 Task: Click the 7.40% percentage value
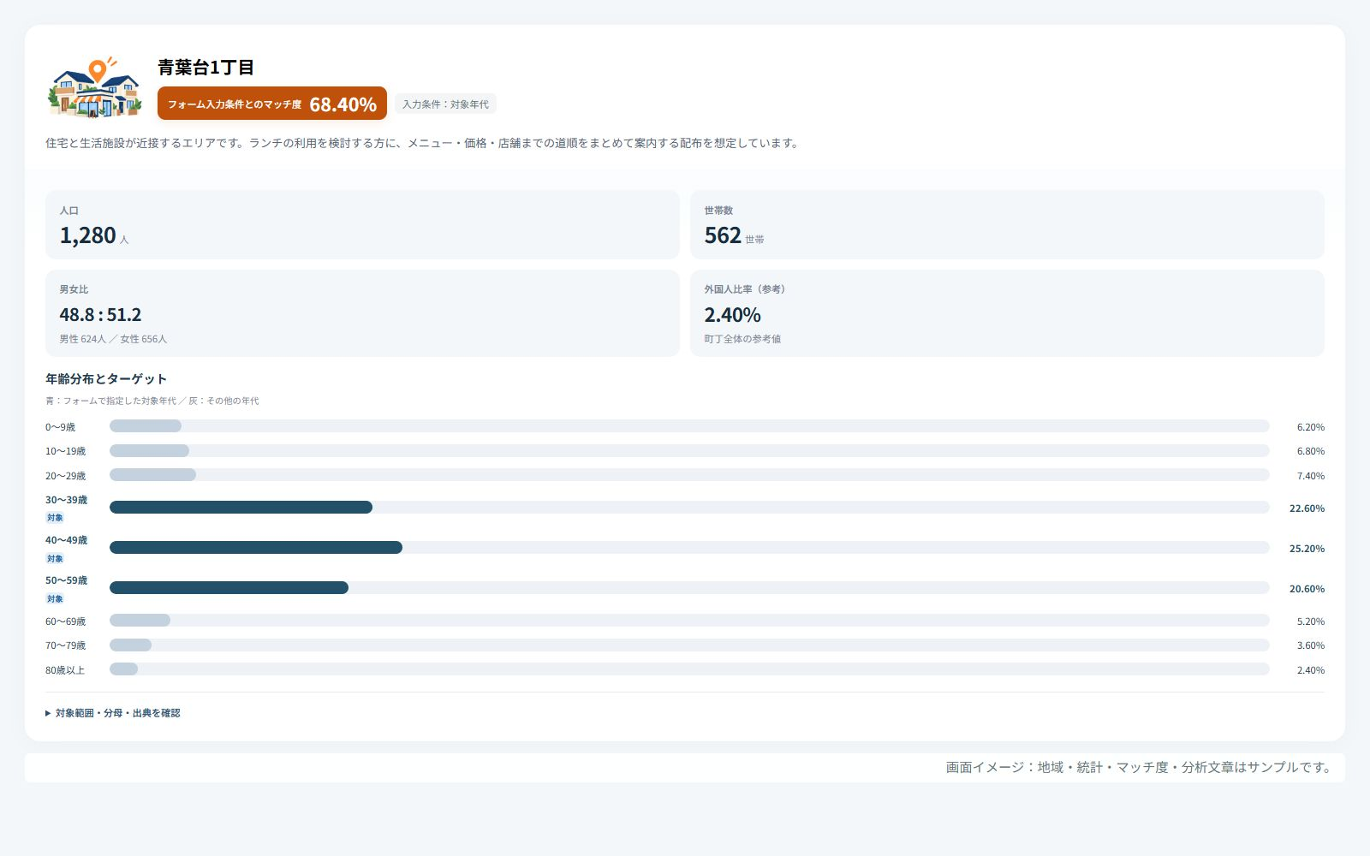pyautogui.click(x=1310, y=476)
